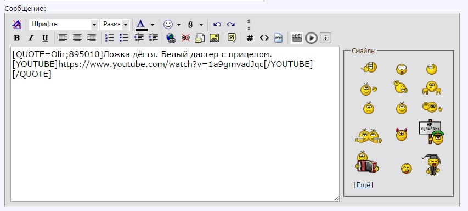Click the Remove Formatting icon
The image size is (468, 211).
click(16, 25)
